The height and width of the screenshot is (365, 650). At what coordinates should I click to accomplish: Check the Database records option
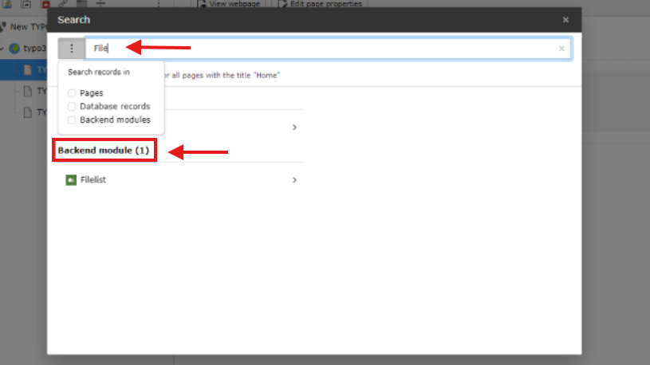pyautogui.click(x=72, y=107)
